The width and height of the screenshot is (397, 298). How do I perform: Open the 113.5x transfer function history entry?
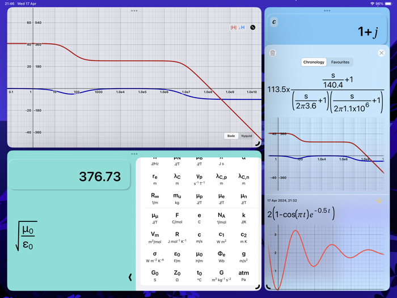[x=326, y=93]
